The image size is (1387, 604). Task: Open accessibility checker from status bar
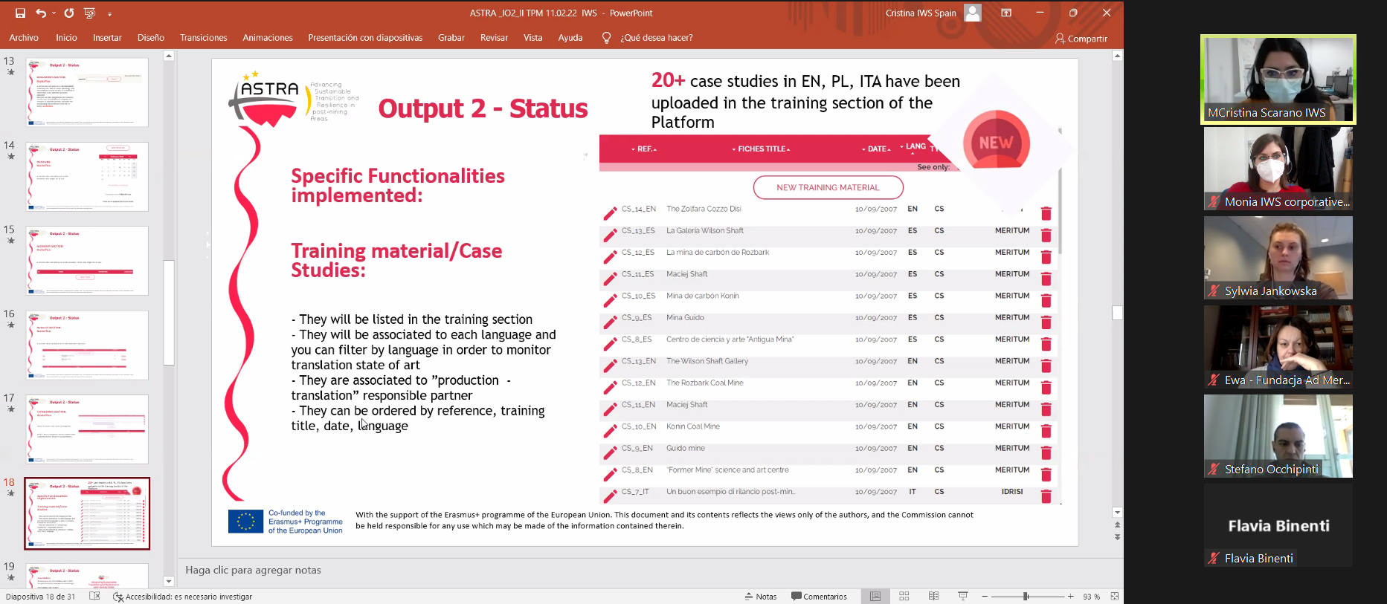pos(182,597)
